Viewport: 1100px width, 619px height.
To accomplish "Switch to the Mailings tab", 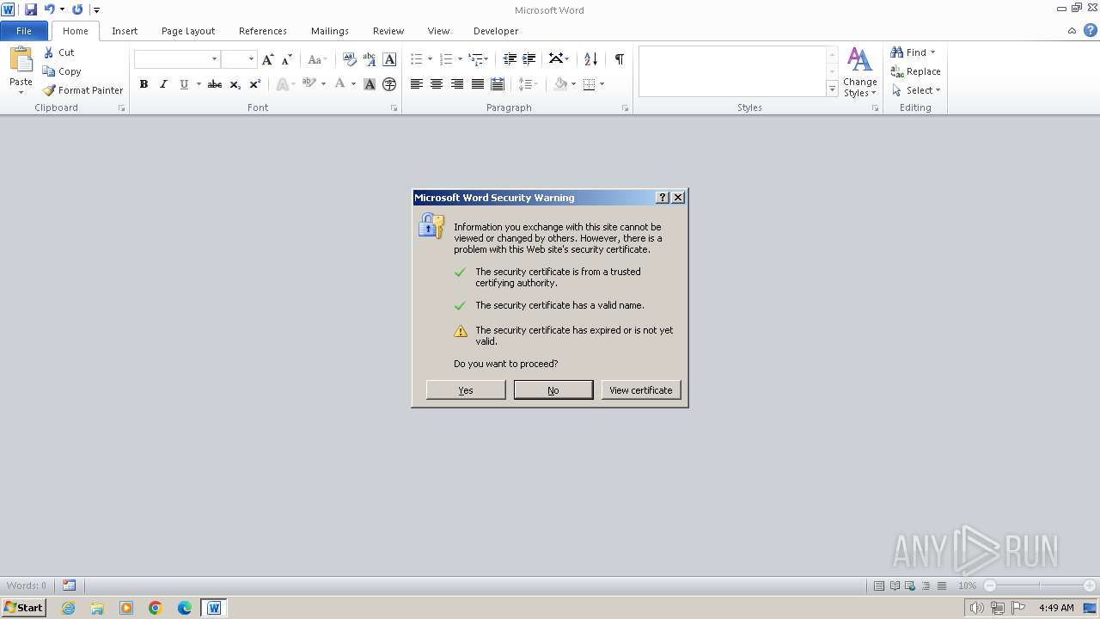I will [x=330, y=31].
